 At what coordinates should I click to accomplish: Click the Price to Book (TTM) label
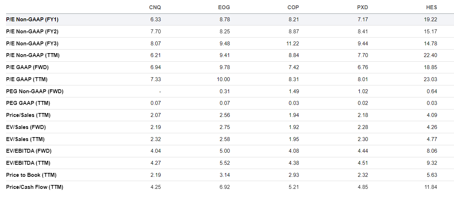(31, 175)
